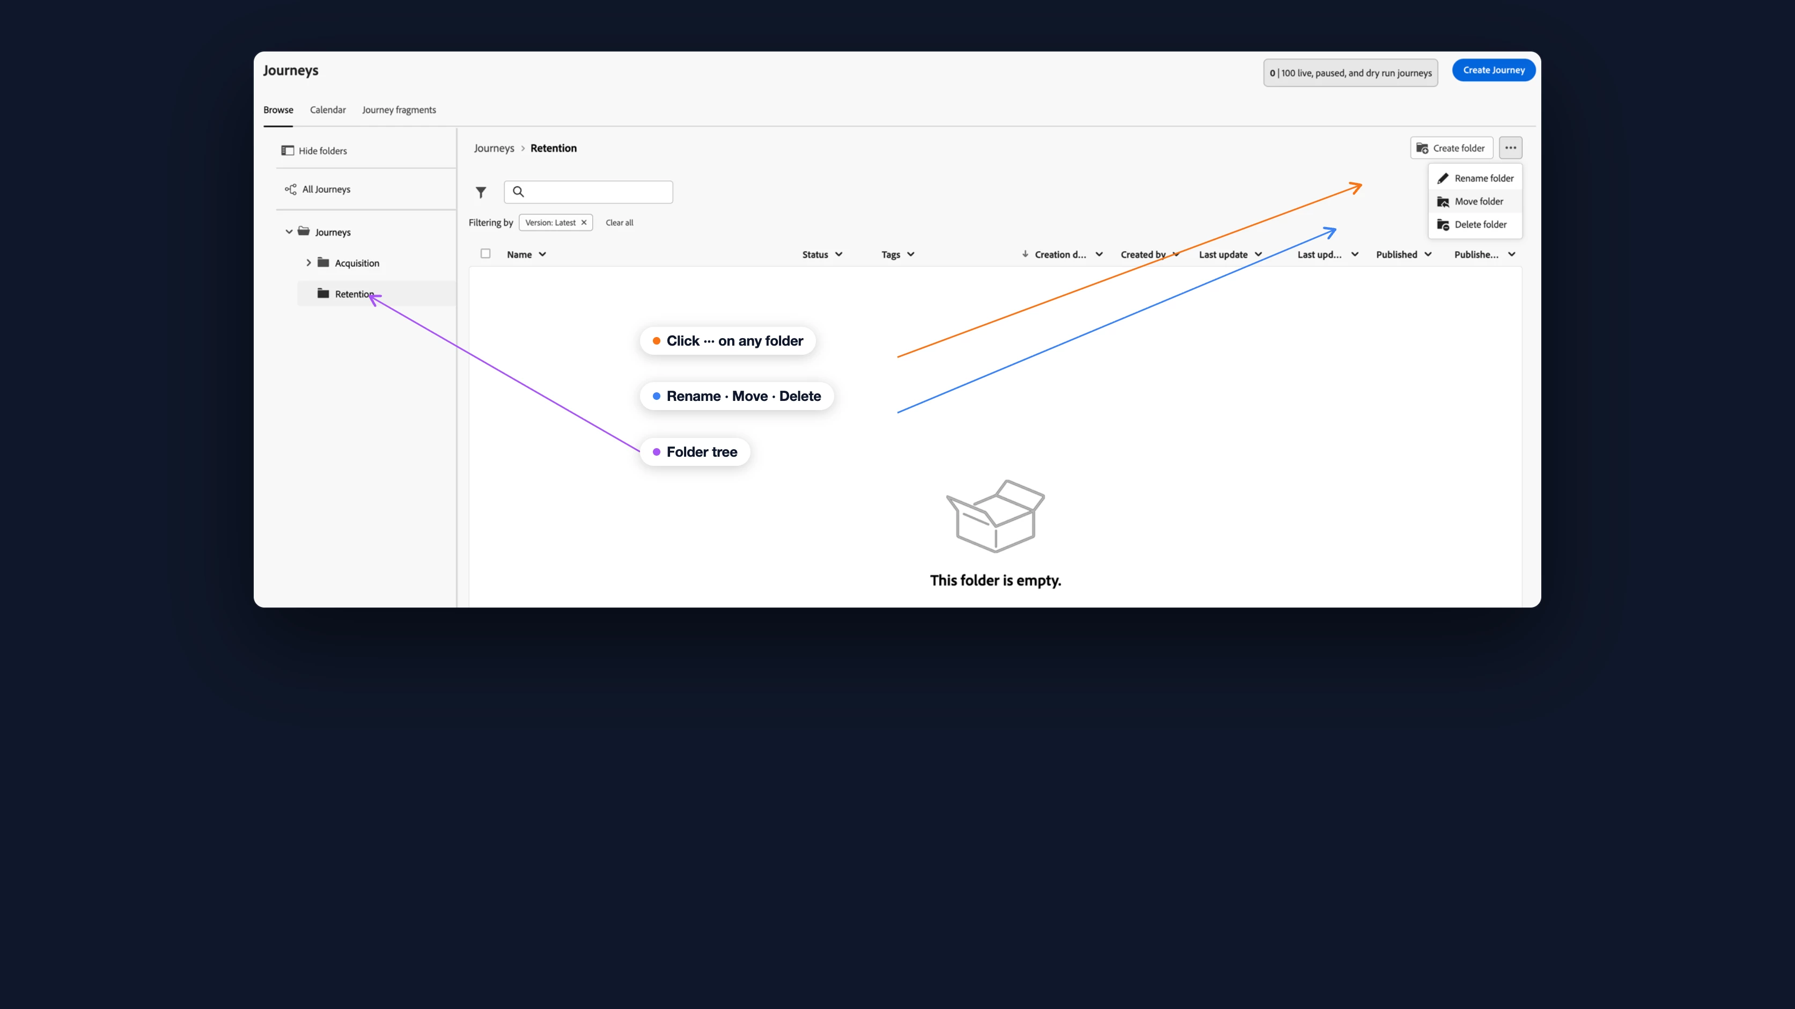Image resolution: width=1795 pixels, height=1009 pixels.
Task: Open the Published column dropdown
Action: point(1428,254)
